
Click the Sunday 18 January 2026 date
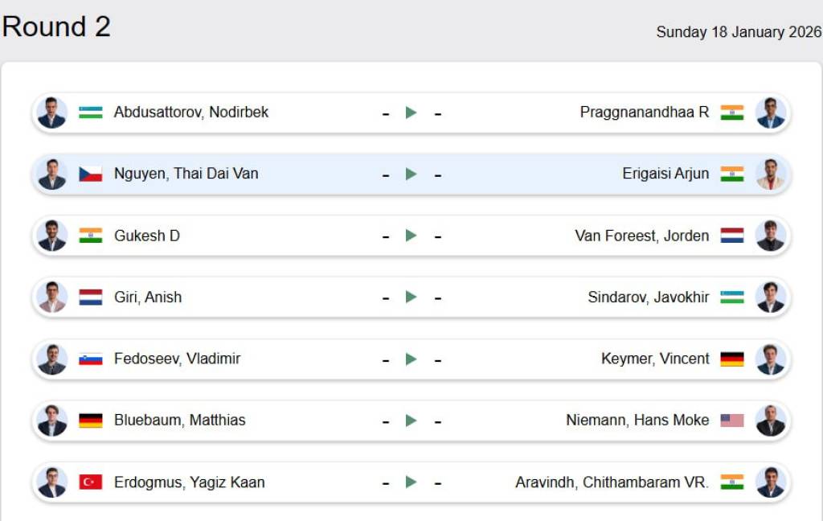pos(739,32)
